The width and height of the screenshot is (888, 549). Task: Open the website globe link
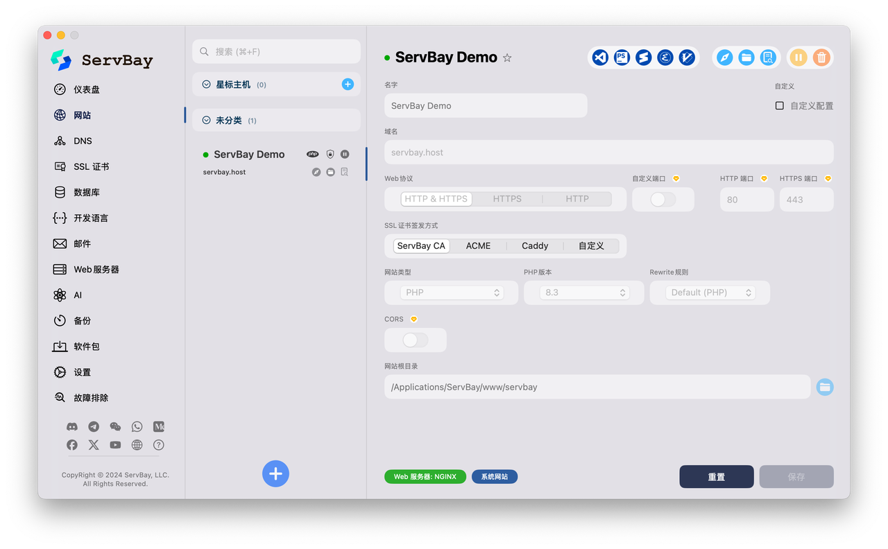(137, 445)
